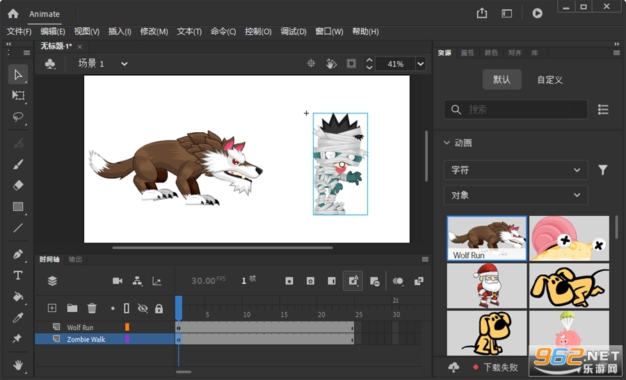626x380 pixels.
Task: Click the Edit Symbols club icon
Action: tap(50, 64)
